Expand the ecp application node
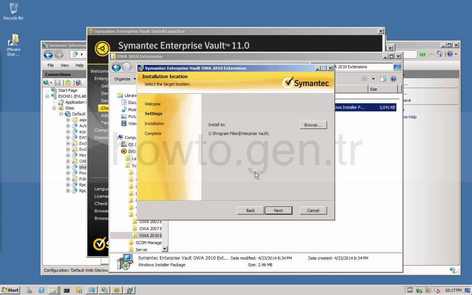Viewport: 472px width, 295px height. 68,132
